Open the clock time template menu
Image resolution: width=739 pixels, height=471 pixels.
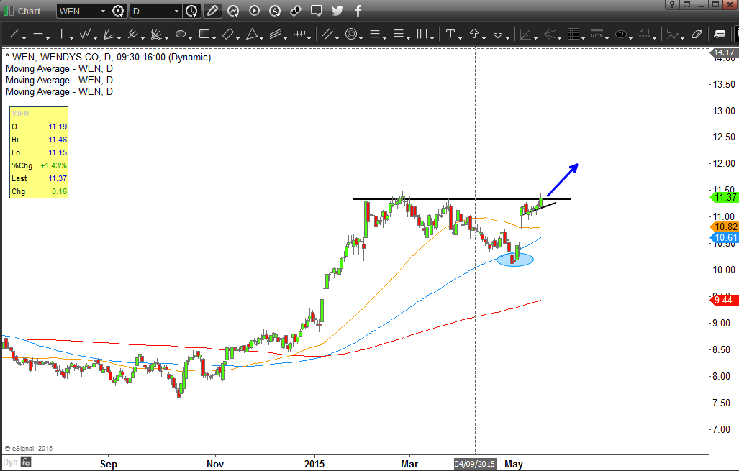(x=191, y=11)
